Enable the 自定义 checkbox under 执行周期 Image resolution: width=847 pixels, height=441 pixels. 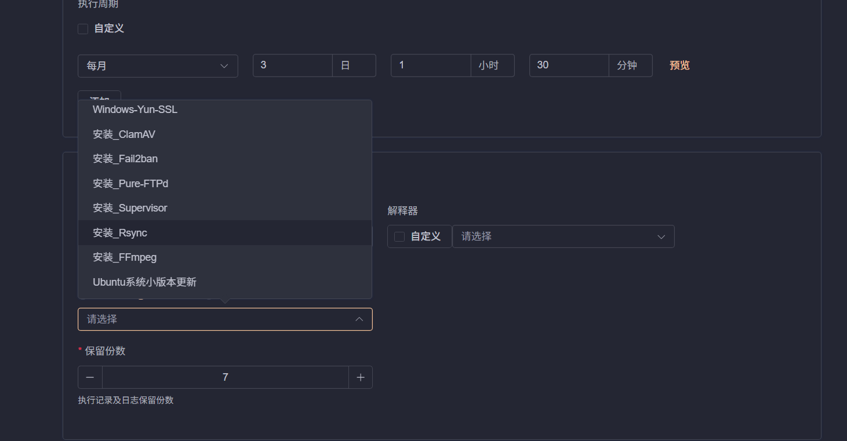[x=83, y=28]
